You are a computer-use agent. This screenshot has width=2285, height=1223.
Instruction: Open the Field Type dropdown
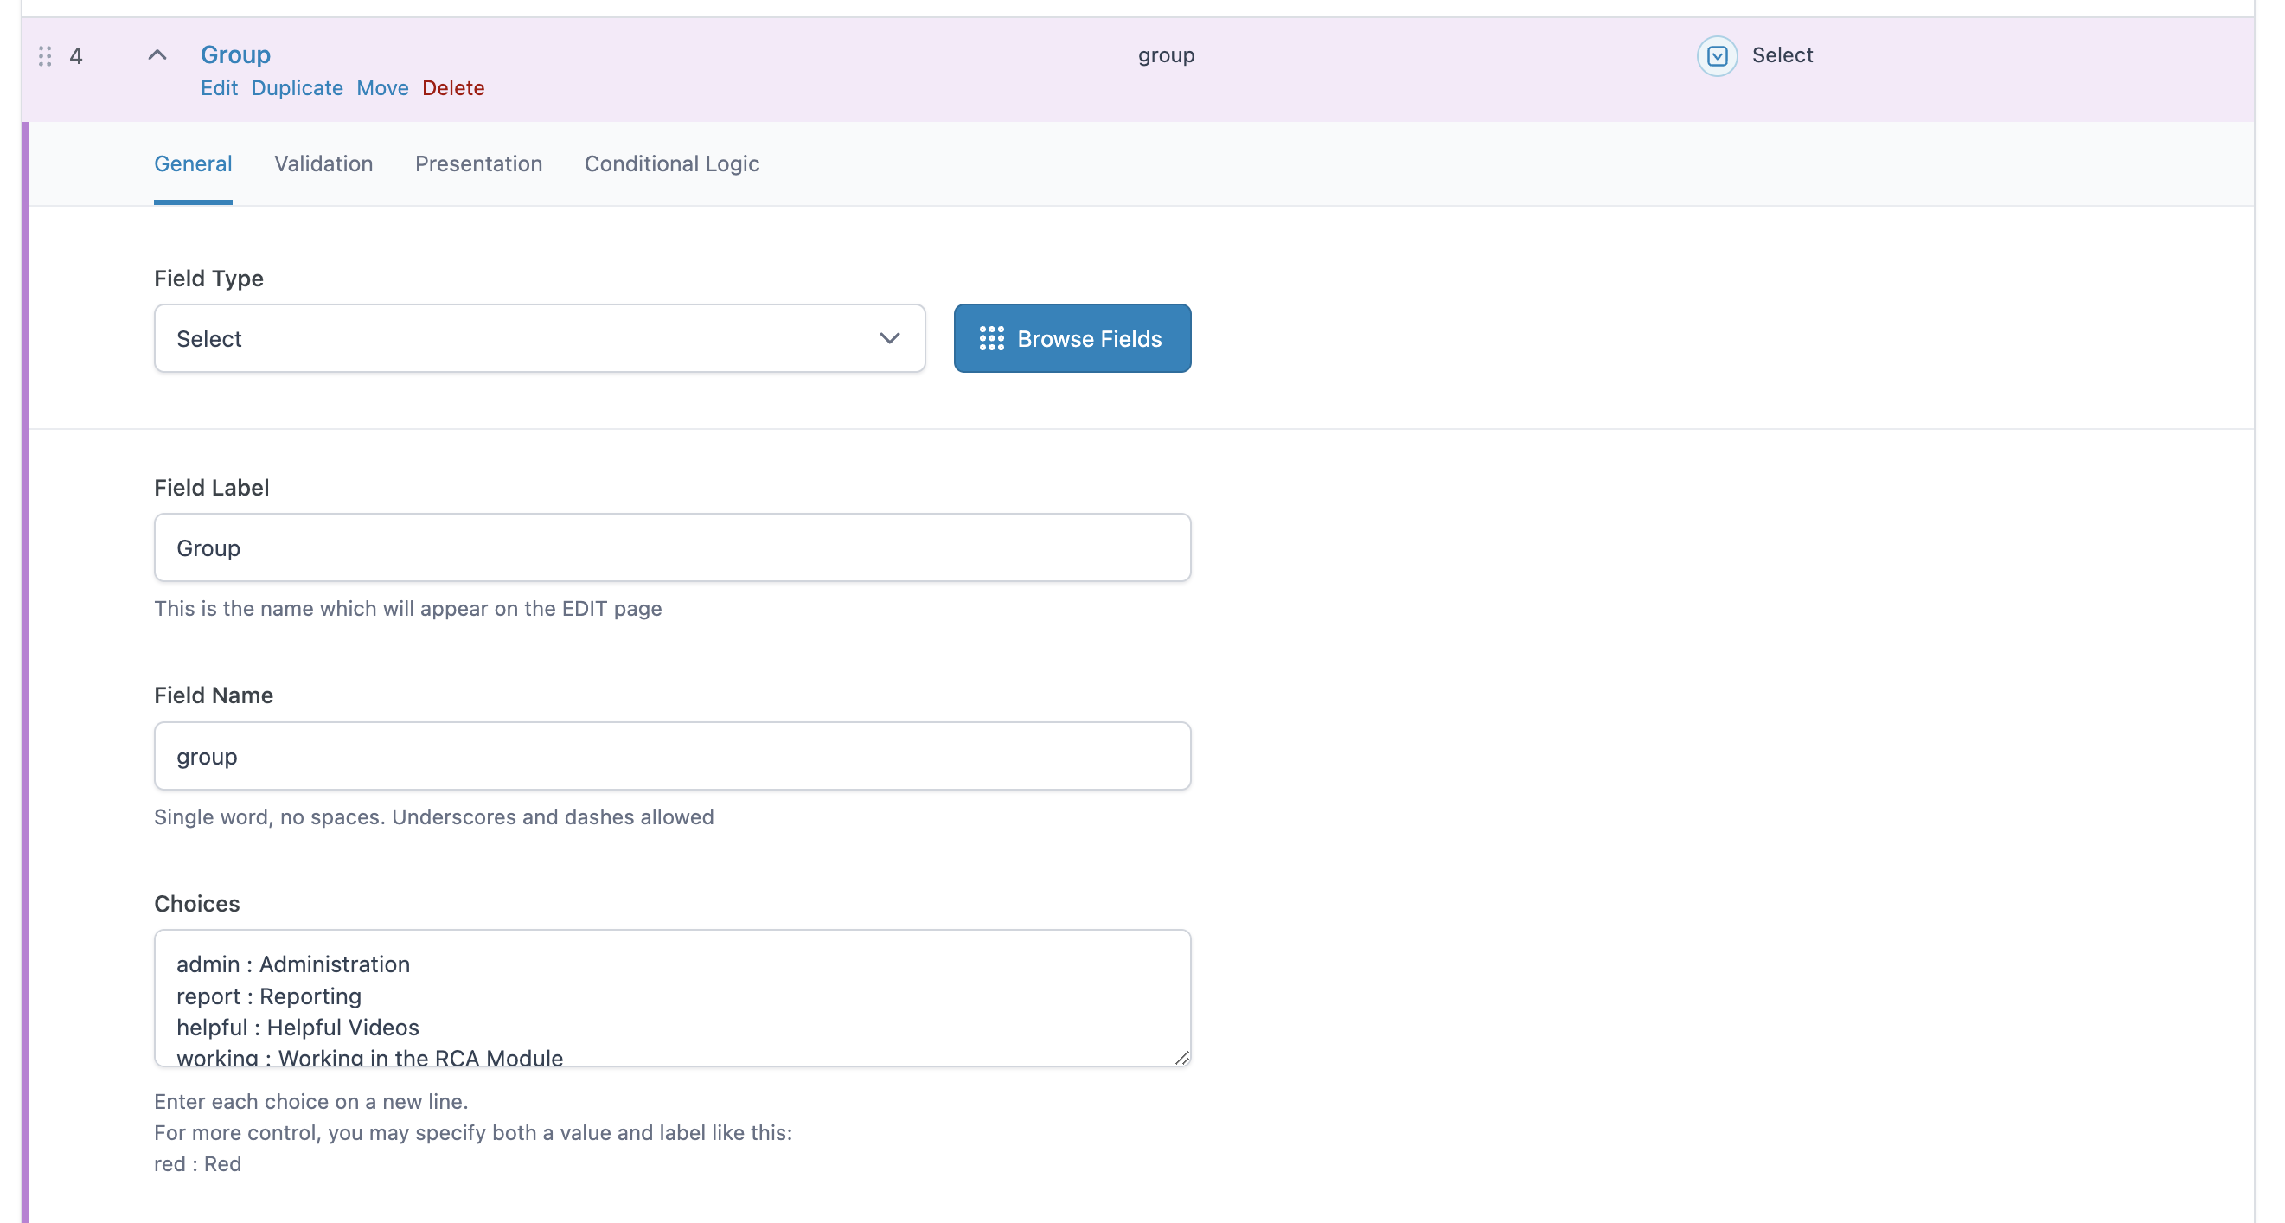point(539,339)
